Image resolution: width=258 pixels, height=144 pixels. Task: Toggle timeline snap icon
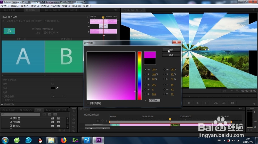pyautogui.click(x=98, y=121)
